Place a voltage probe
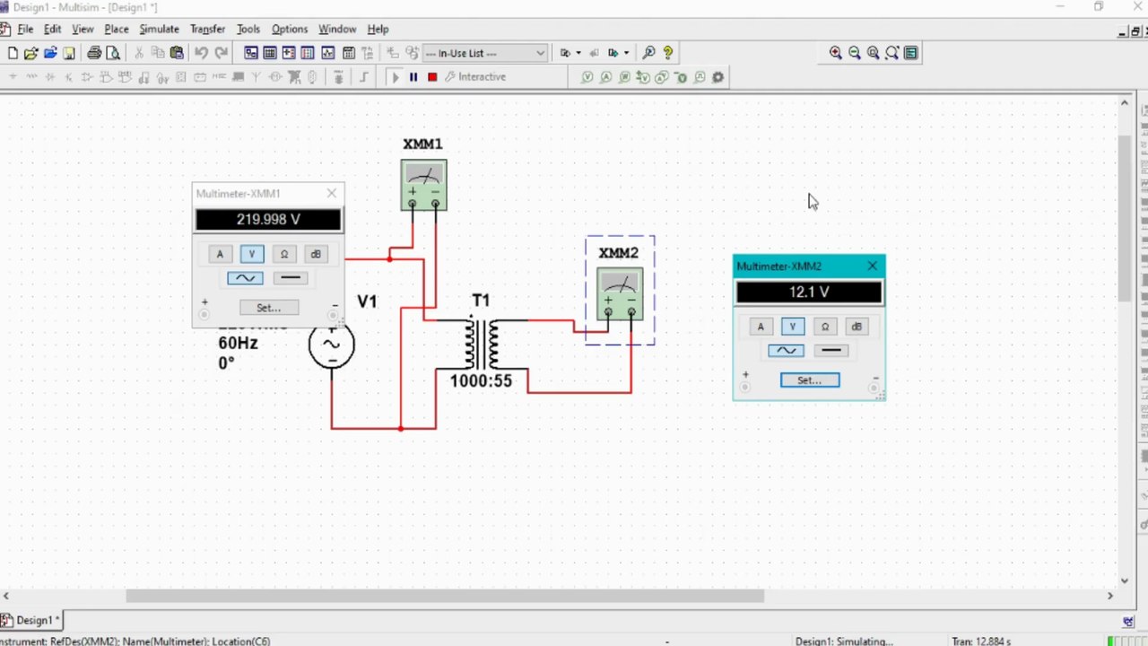The image size is (1148, 646). click(x=587, y=77)
